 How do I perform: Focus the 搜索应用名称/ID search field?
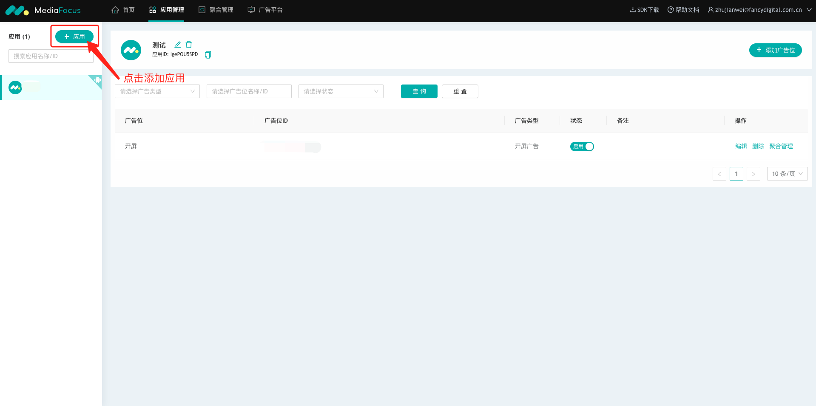click(51, 56)
